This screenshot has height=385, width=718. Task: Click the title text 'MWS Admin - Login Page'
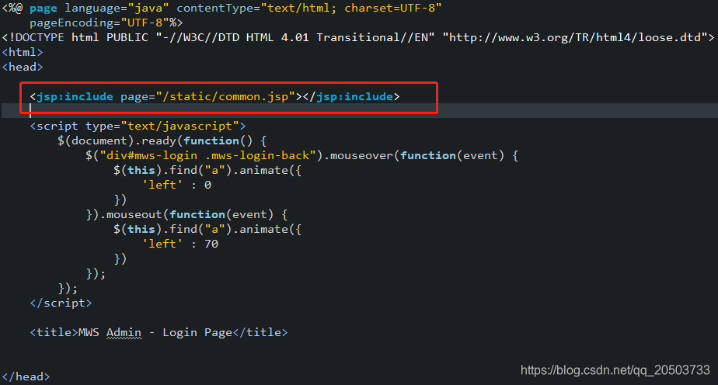click(155, 332)
